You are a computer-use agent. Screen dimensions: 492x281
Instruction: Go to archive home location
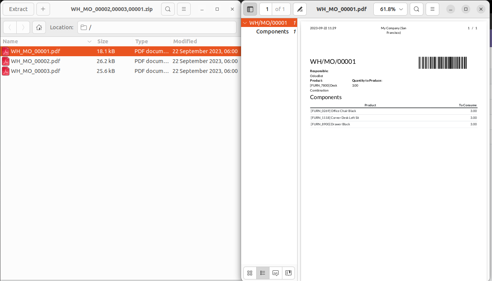pyautogui.click(x=39, y=27)
